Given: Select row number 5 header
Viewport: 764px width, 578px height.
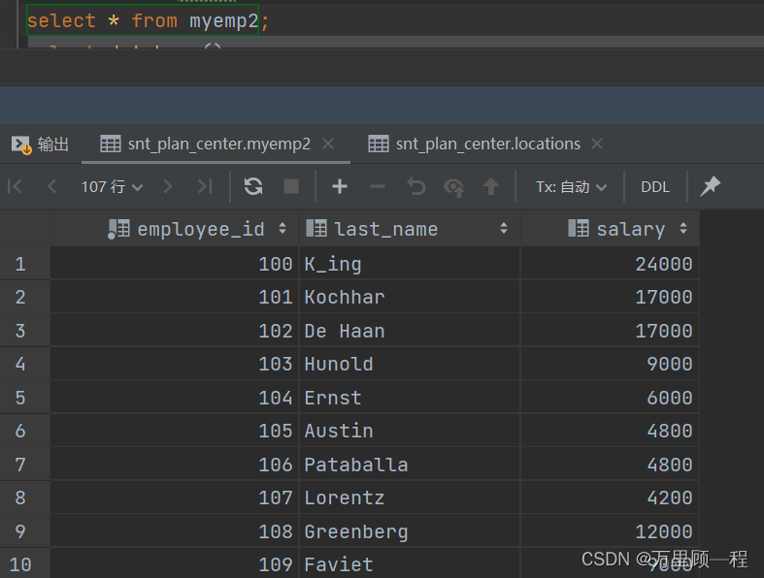Looking at the screenshot, I should click(x=25, y=398).
